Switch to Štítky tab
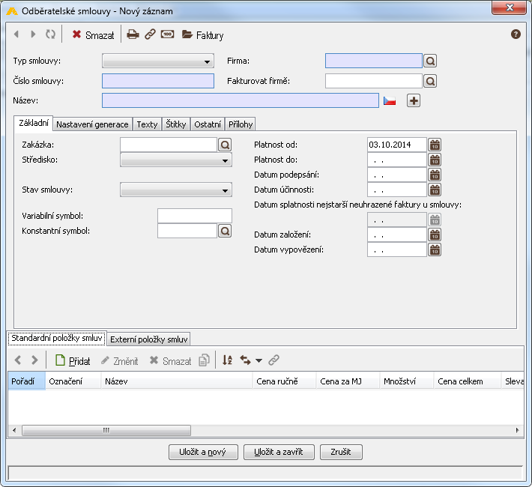 (176, 124)
